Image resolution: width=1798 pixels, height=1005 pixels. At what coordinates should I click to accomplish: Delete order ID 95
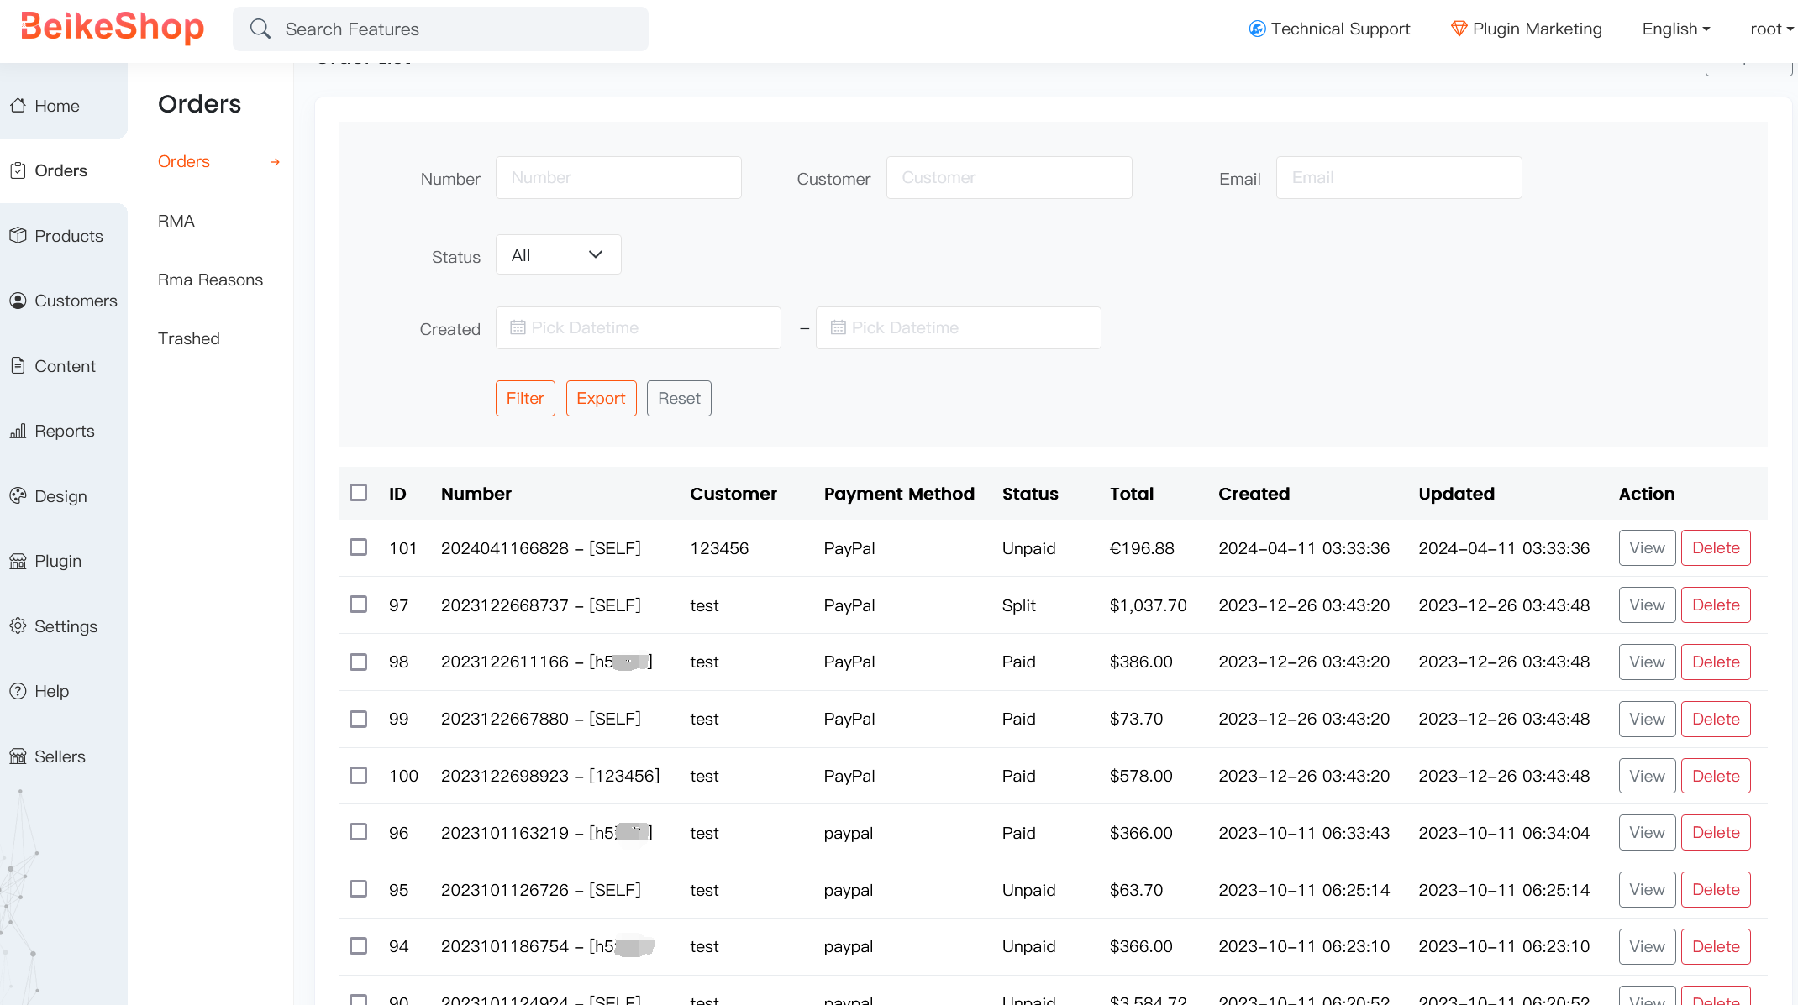tap(1716, 890)
